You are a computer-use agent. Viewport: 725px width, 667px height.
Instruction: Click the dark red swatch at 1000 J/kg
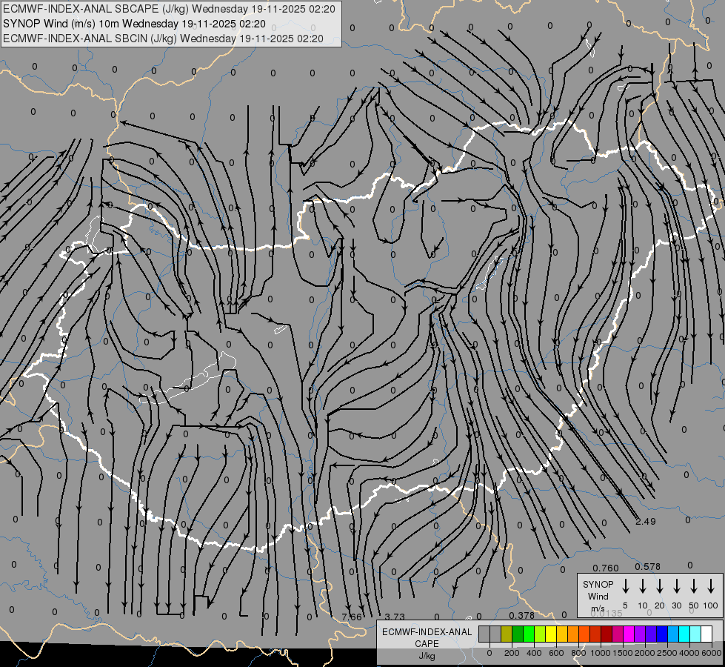pyautogui.click(x=607, y=634)
